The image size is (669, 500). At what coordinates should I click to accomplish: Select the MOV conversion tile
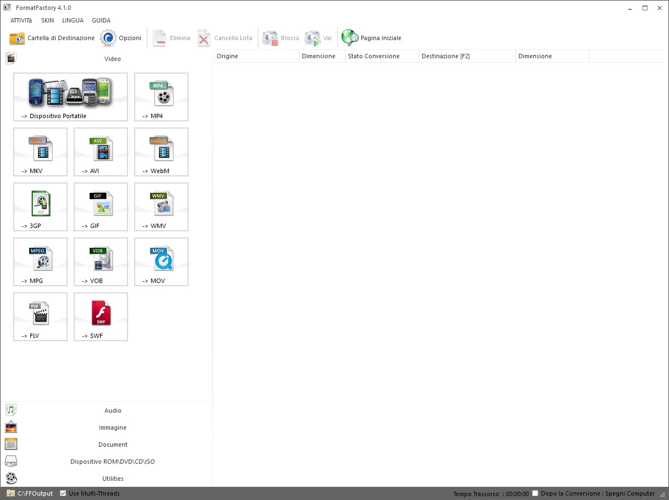[161, 262]
